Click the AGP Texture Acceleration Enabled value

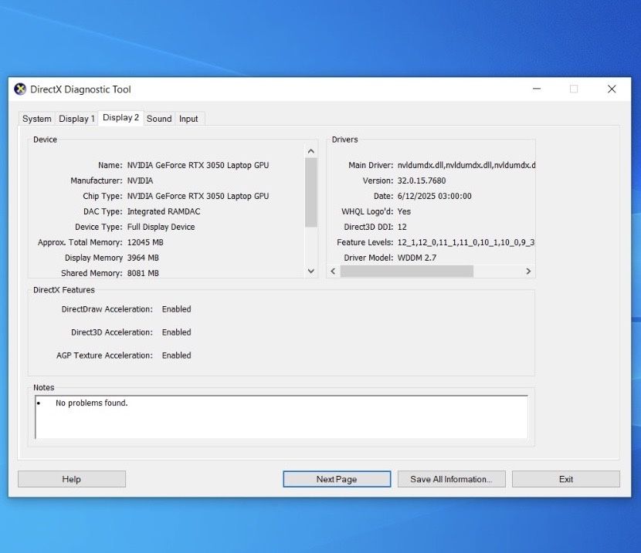pos(176,356)
